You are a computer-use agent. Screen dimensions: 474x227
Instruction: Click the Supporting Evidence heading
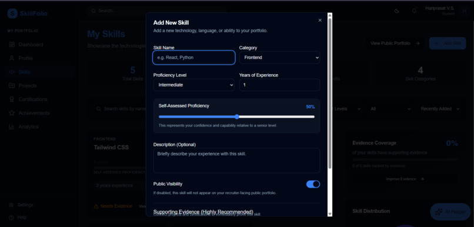point(203,211)
